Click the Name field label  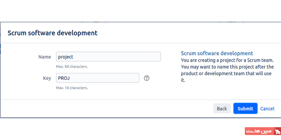(x=45, y=57)
